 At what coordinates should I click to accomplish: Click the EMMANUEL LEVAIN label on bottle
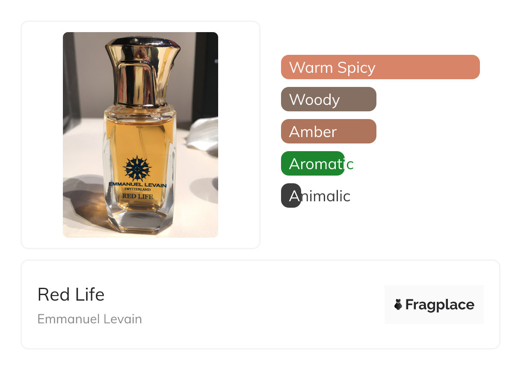tap(137, 185)
